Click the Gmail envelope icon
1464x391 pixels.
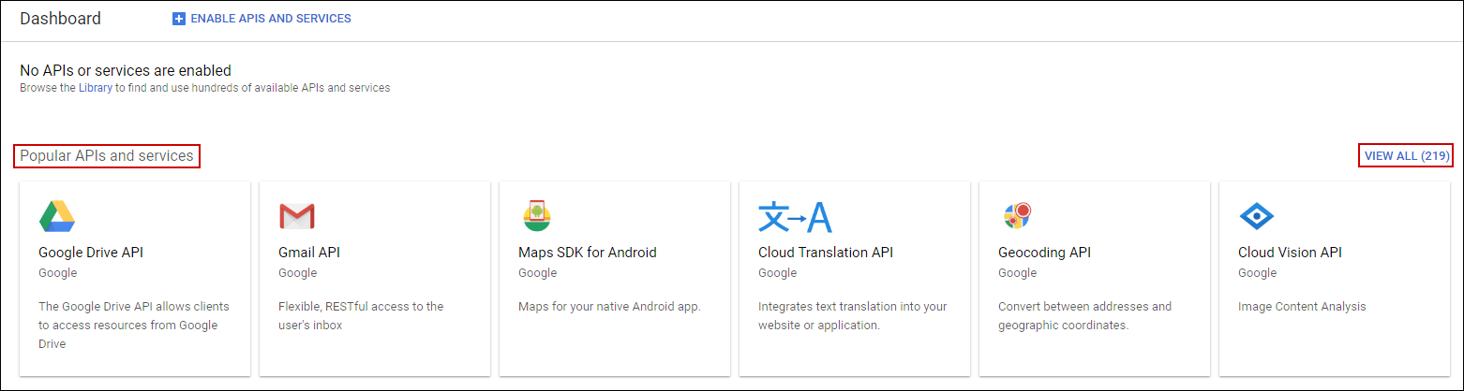coord(297,216)
